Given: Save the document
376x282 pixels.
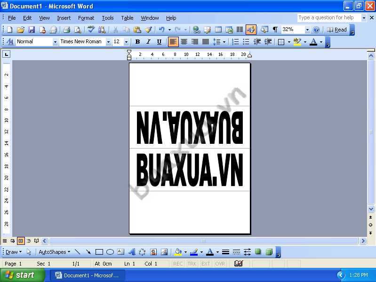Looking at the screenshot, I should (32, 30).
